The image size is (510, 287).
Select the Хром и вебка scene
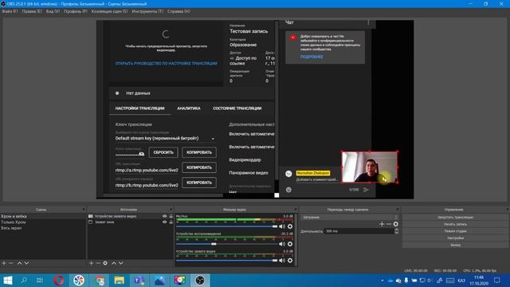(x=42, y=216)
